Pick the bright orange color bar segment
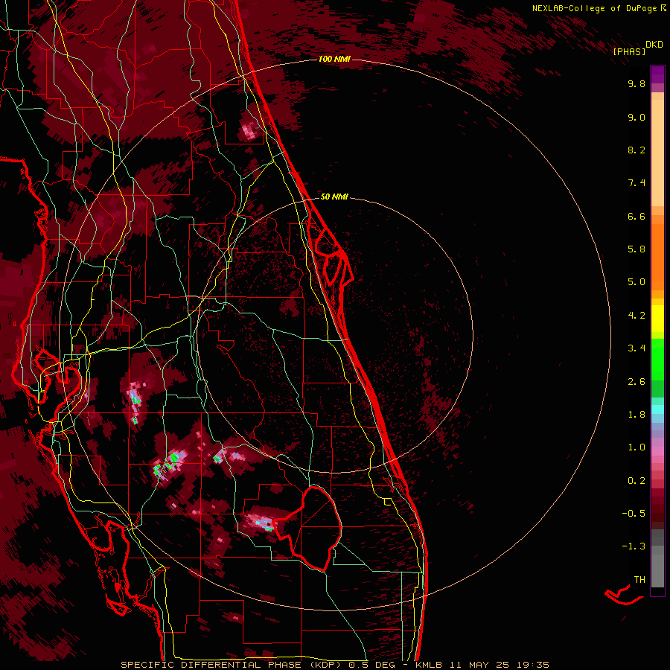 (657, 256)
